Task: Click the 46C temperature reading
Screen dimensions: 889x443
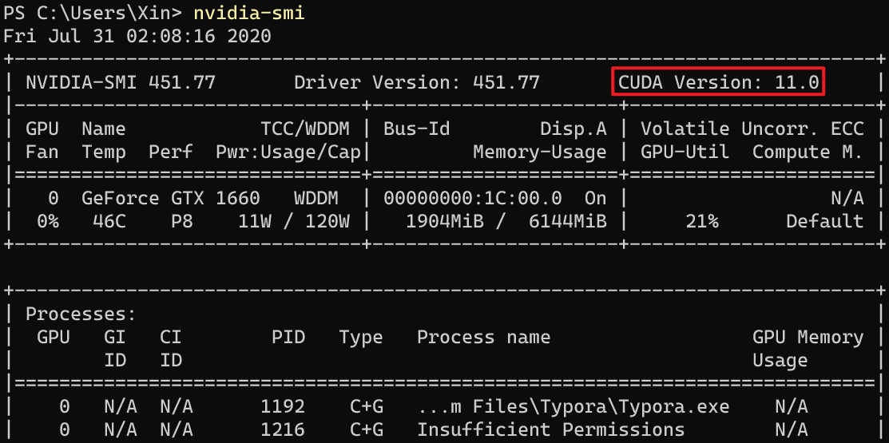Action: click(x=109, y=221)
